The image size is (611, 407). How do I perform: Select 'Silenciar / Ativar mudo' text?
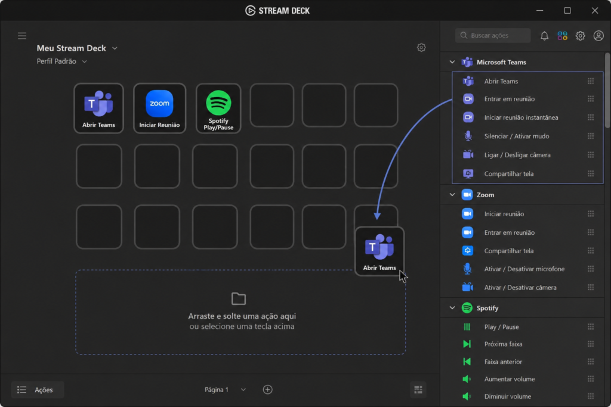(x=517, y=136)
